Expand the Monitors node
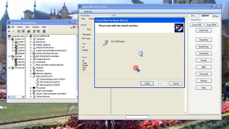The height and width of the screenshot is (129, 229). tap(31, 71)
